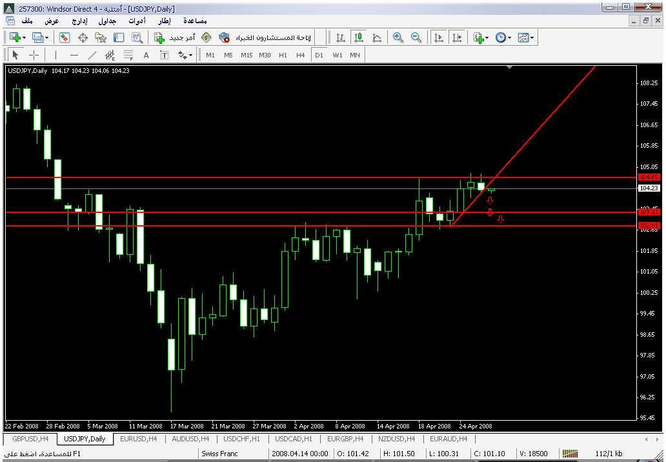The image size is (666, 462).
Task: Expand the arrows objects dropdown
Action: pos(190,55)
